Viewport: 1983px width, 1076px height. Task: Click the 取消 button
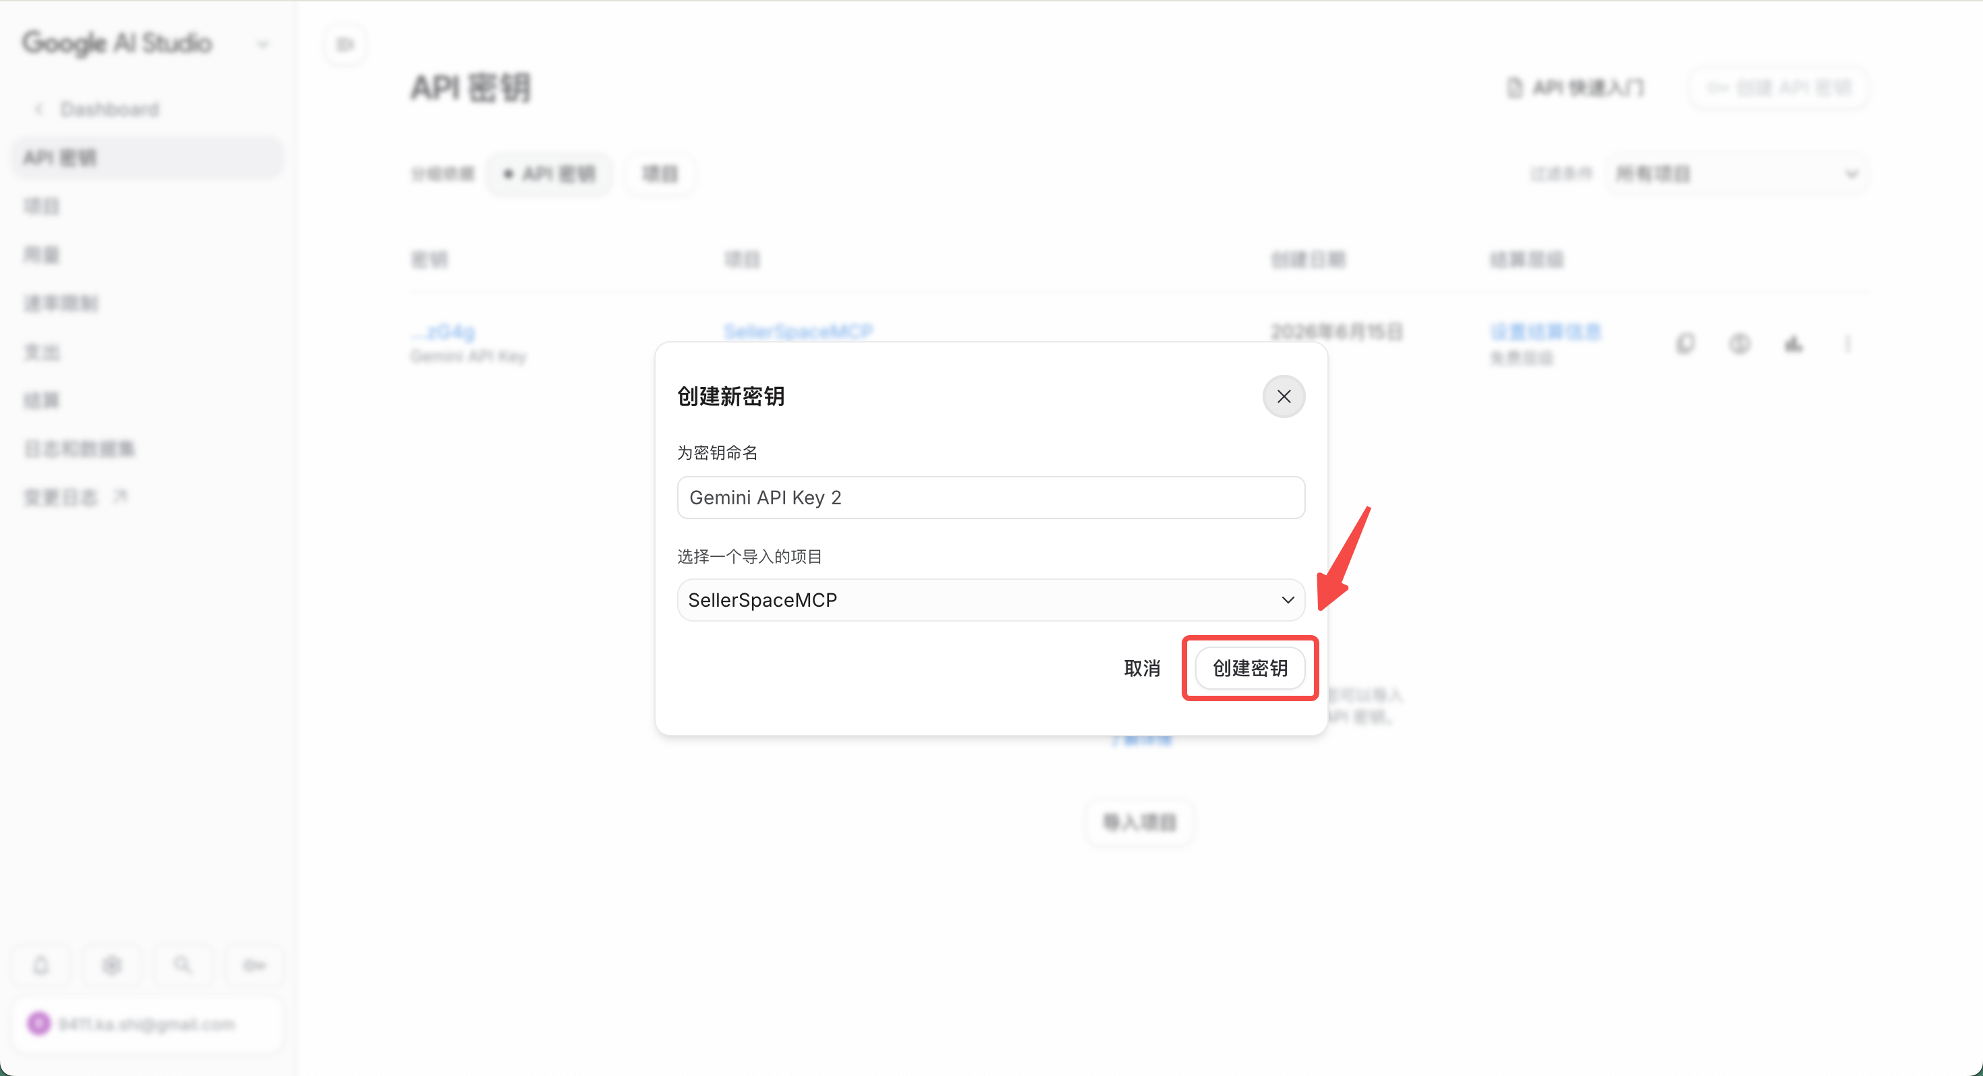[1142, 667]
